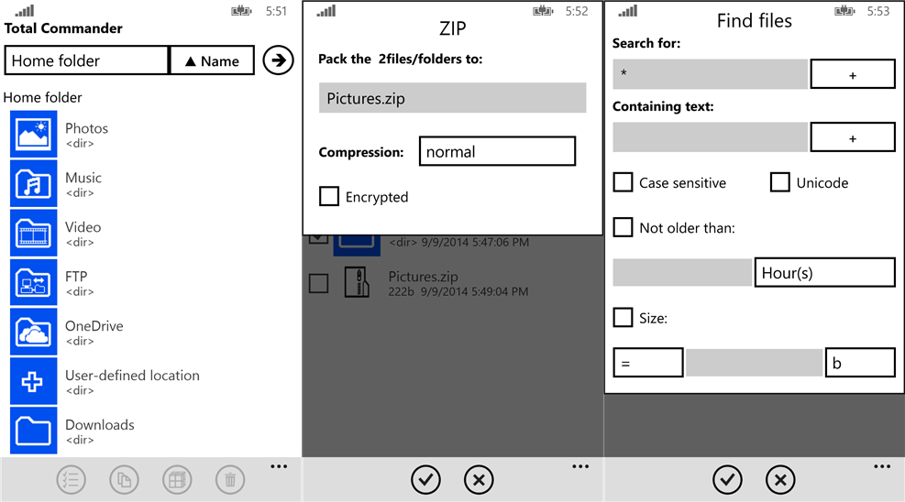Open the Compression level dropdown

coord(498,151)
